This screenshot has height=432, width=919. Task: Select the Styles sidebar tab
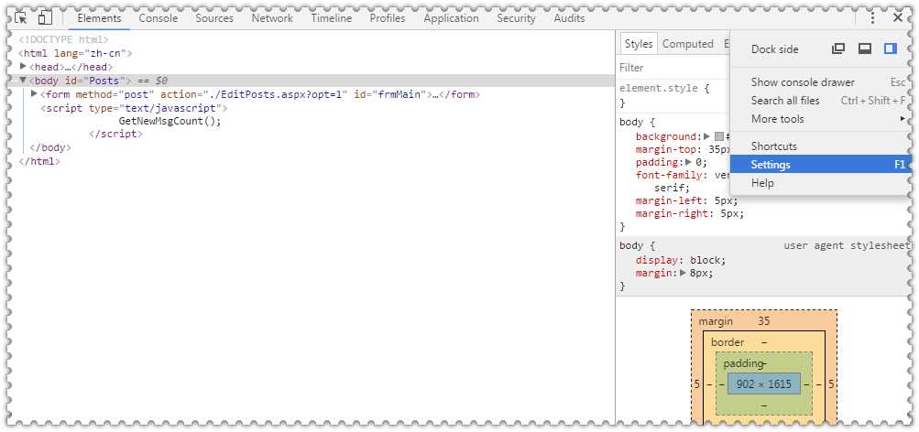point(639,44)
